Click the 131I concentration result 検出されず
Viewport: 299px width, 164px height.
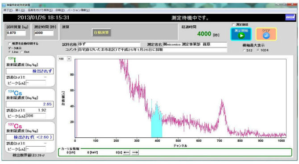click(x=29, y=71)
